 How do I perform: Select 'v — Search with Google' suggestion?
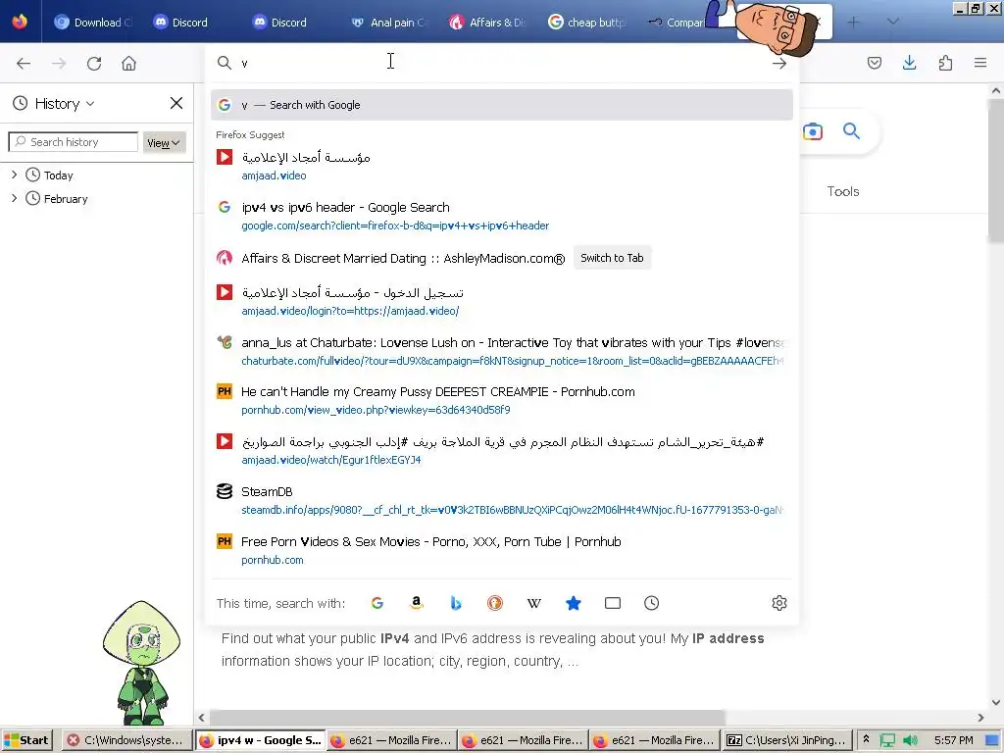[x=501, y=105]
